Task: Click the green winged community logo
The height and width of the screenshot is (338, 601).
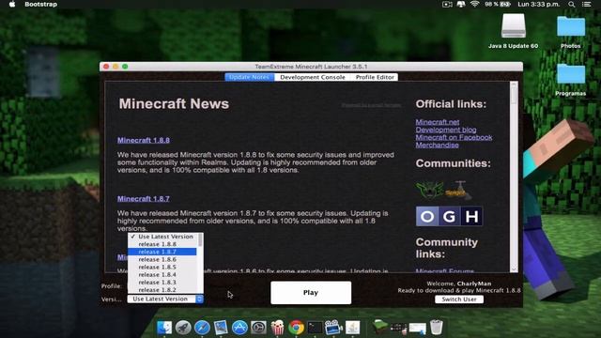Action: 430,190
